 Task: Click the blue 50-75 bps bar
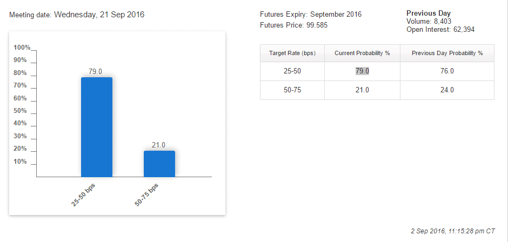click(x=159, y=164)
